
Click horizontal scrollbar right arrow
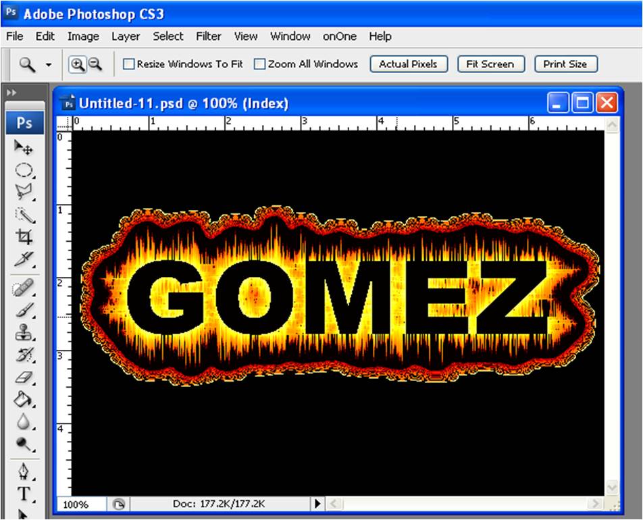[594, 504]
